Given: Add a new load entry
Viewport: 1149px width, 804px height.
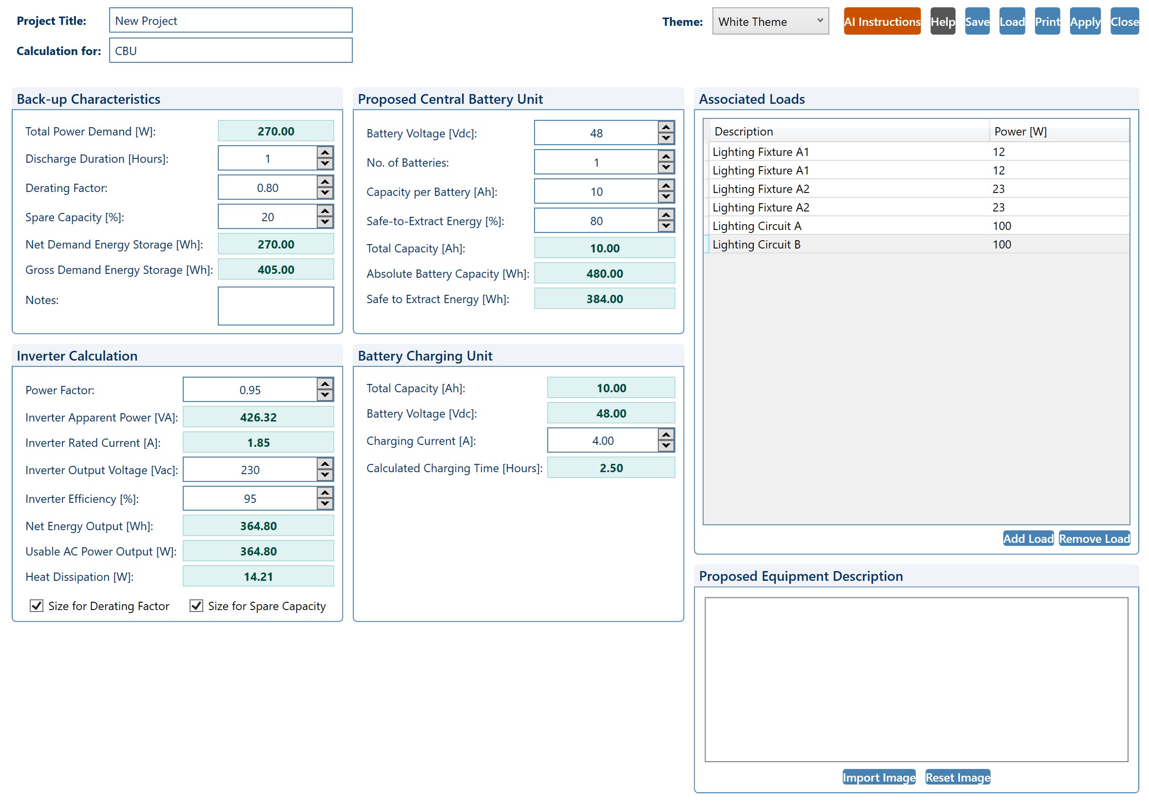Looking at the screenshot, I should click(x=1028, y=538).
